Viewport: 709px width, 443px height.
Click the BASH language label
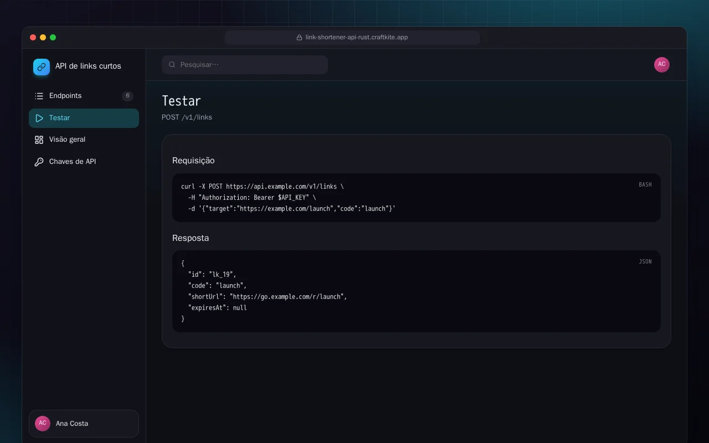click(645, 185)
